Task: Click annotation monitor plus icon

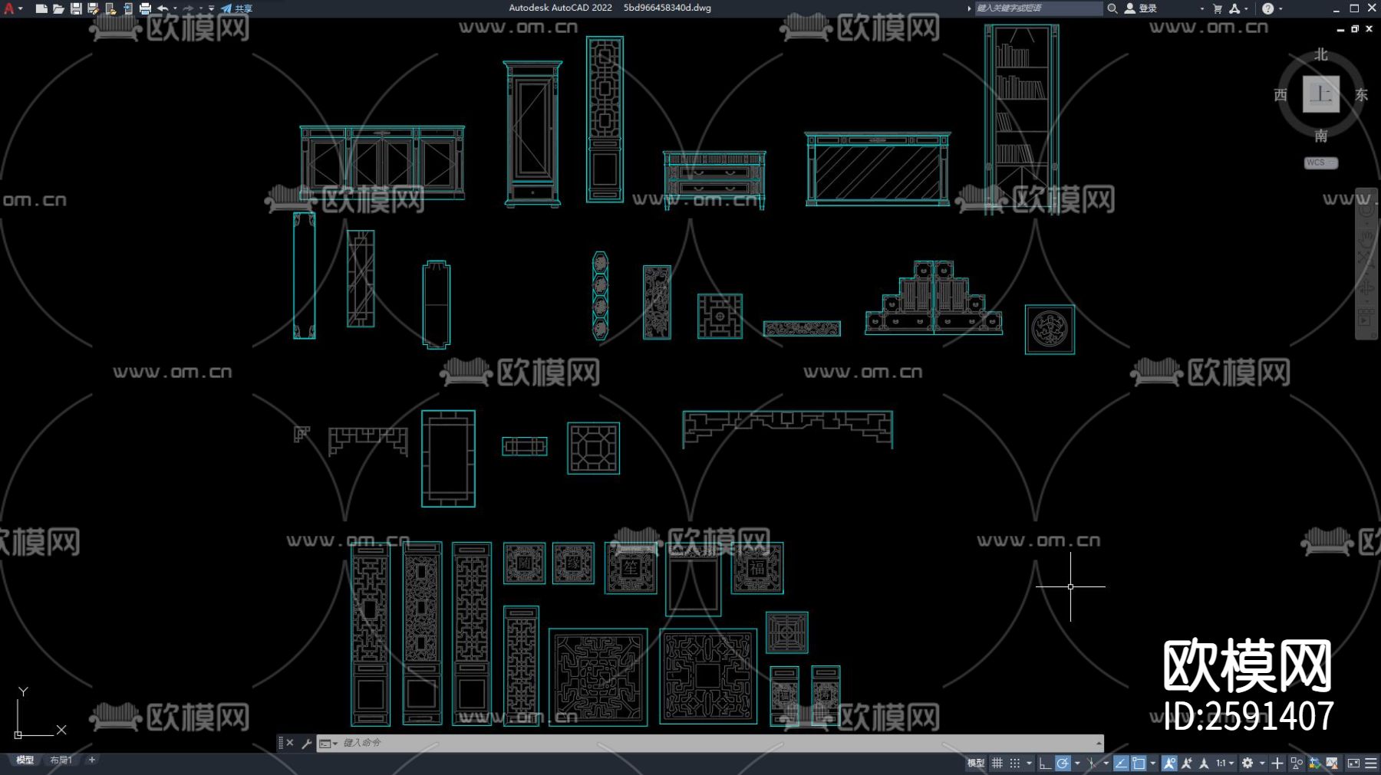Action: point(1277,763)
